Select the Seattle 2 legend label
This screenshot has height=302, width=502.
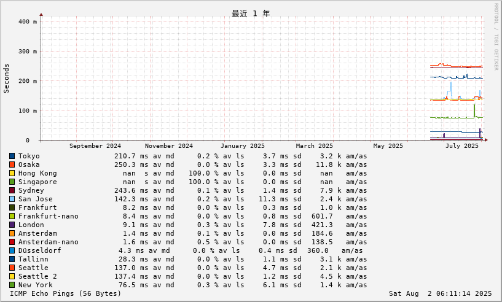click(37, 276)
